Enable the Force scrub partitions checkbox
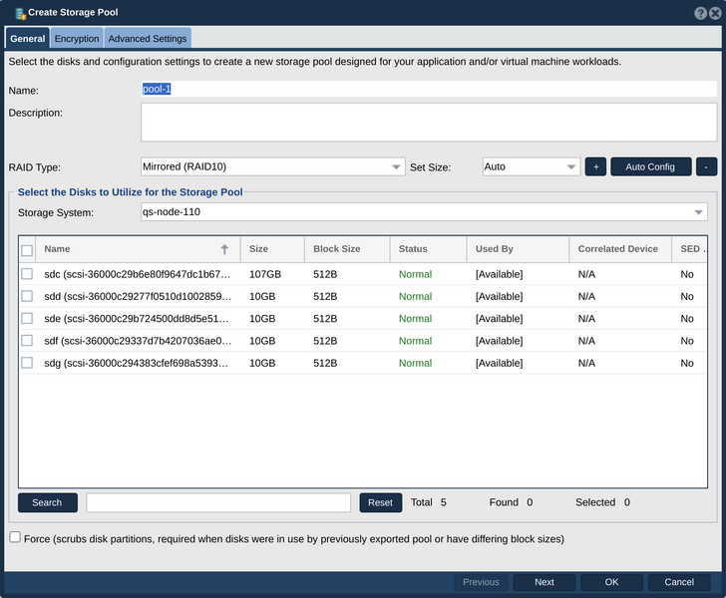This screenshot has width=726, height=598. pyautogui.click(x=15, y=537)
